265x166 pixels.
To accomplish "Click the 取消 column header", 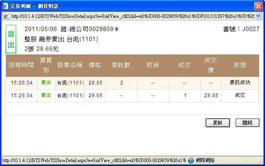I will point(153,65).
